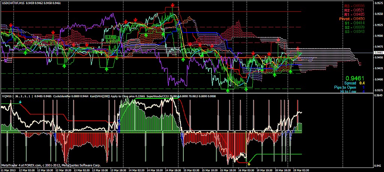Click the SuperWoodieCCI3 indicator label
Screen dimensions: 384x172
click(157, 96)
